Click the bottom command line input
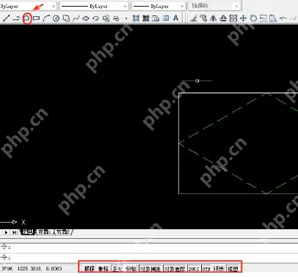298x277 pixels. point(149,258)
